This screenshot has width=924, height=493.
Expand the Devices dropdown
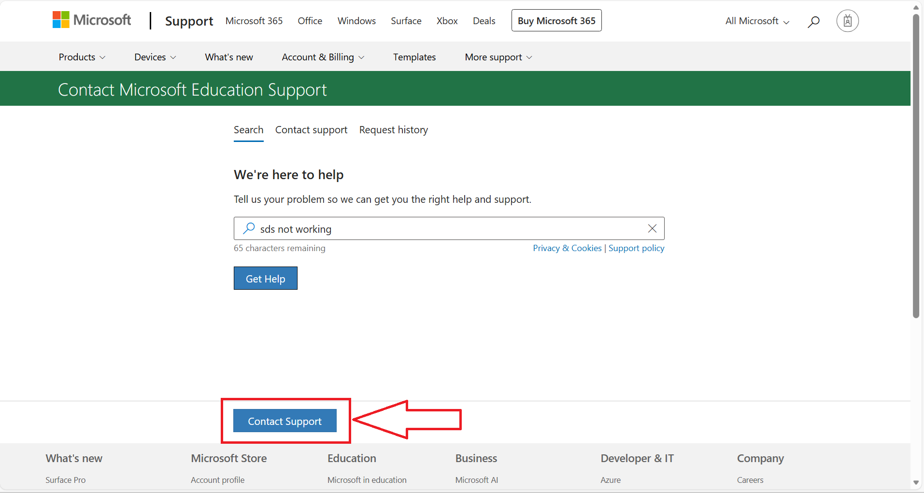point(155,57)
